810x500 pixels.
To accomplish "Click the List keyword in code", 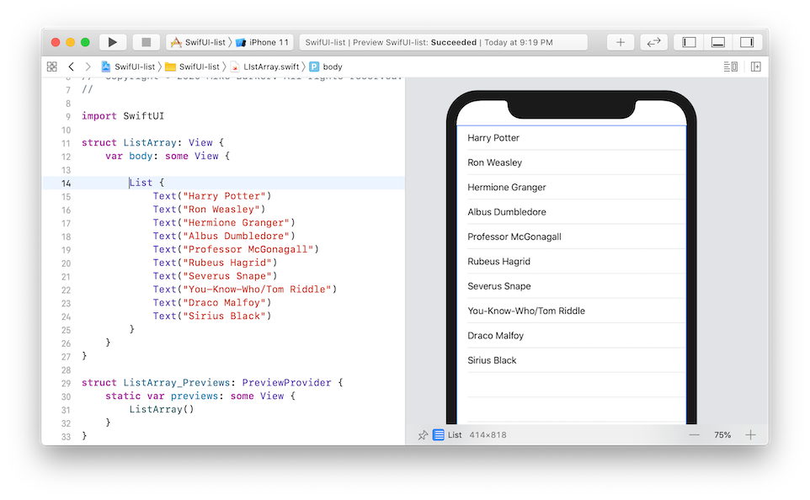I will tap(141, 183).
